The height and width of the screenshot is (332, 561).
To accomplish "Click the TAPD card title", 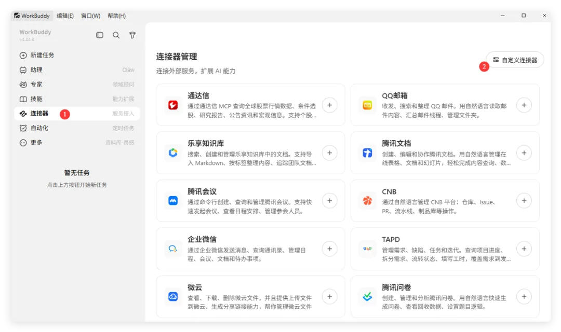I will [391, 240].
